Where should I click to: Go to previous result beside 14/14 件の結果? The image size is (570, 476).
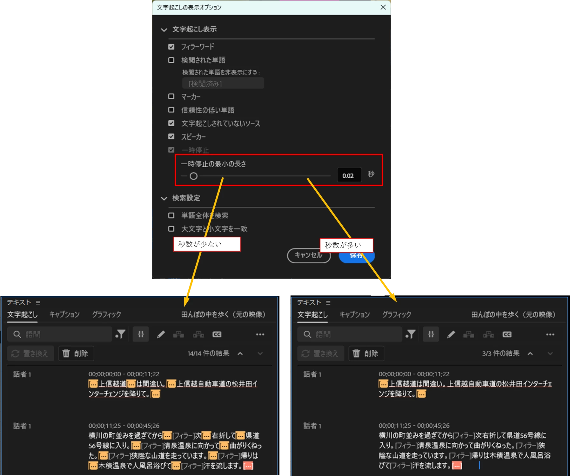click(x=240, y=354)
